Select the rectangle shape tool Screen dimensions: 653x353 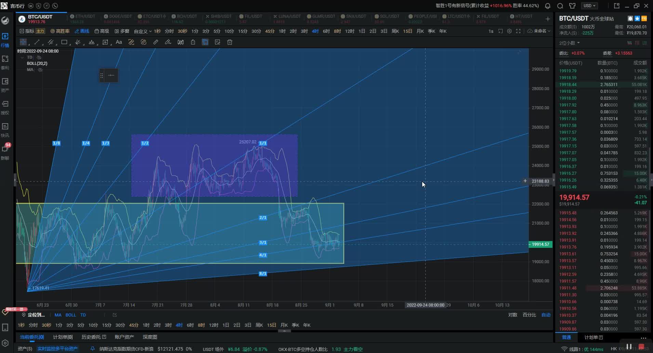64,42
